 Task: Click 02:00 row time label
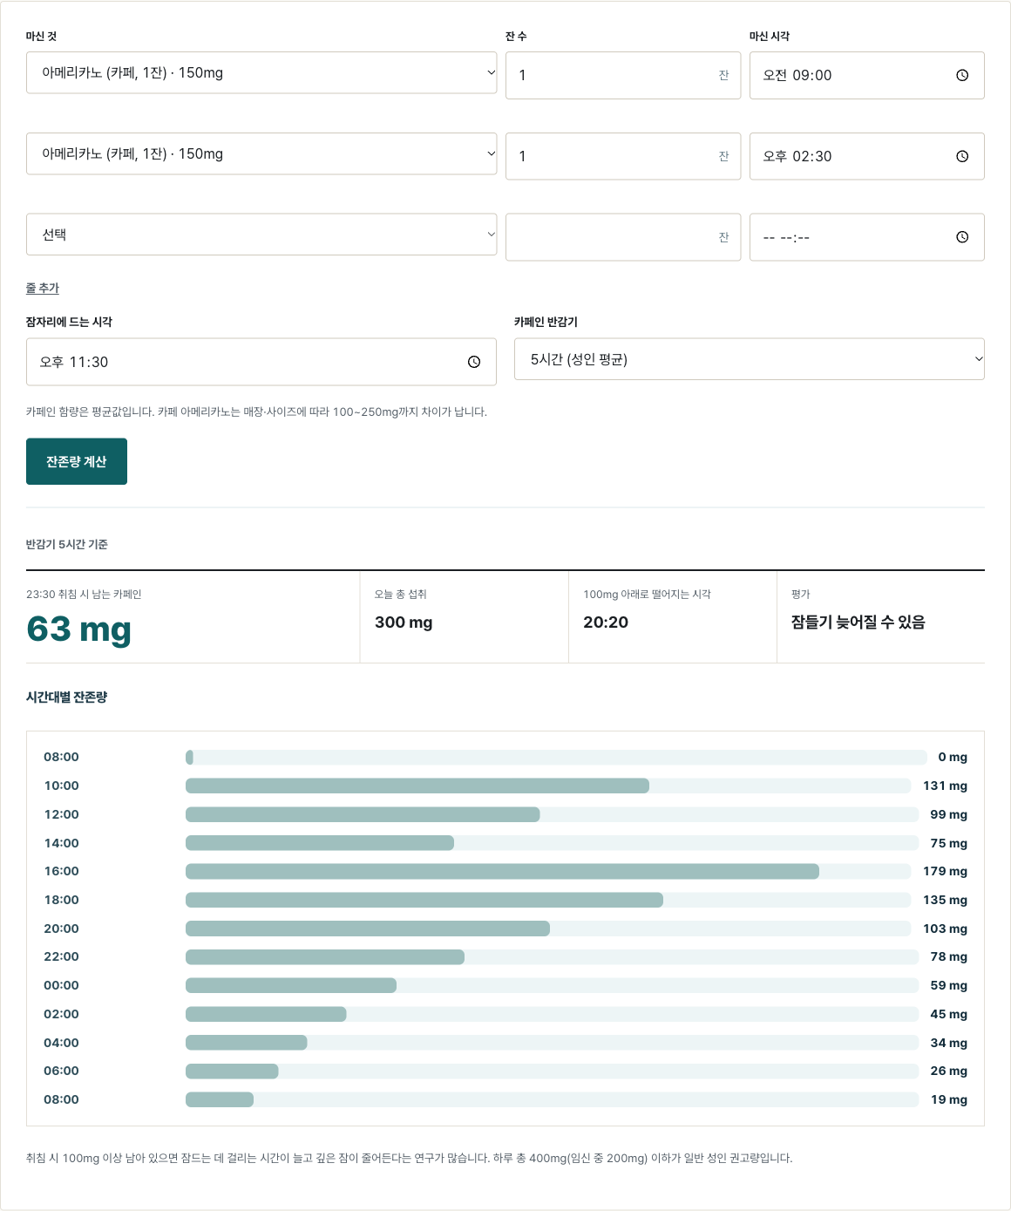pos(62,1014)
